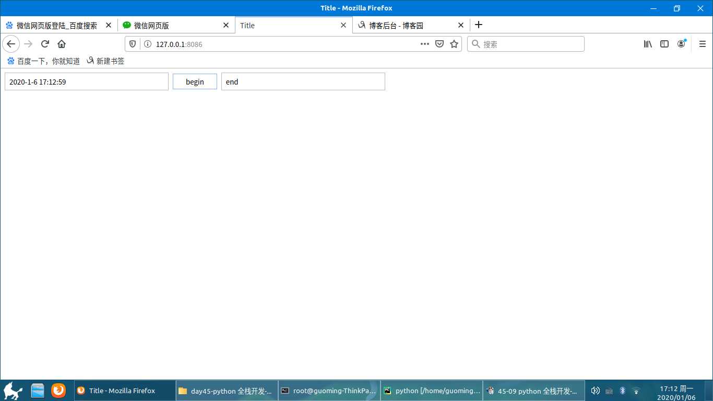
Task: Open the page actions three-dot menu
Action: 425,44
